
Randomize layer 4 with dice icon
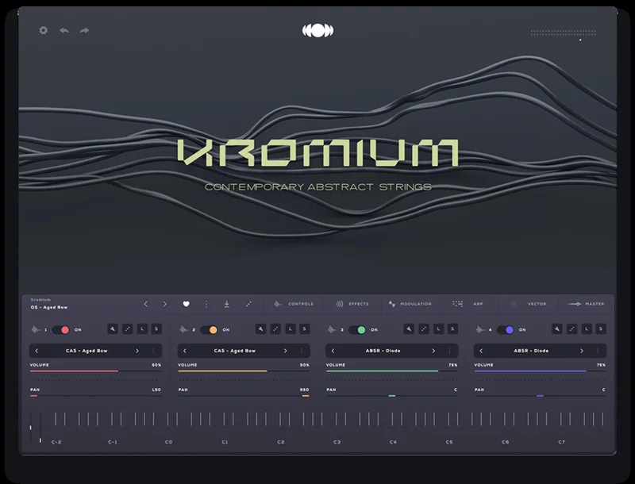coord(571,329)
